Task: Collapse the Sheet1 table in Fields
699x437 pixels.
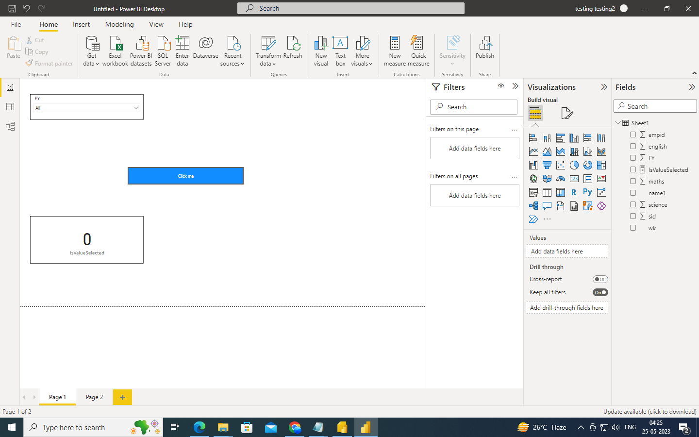Action: (618, 123)
